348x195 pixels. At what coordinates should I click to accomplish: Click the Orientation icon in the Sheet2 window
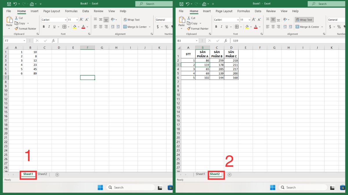(285, 20)
